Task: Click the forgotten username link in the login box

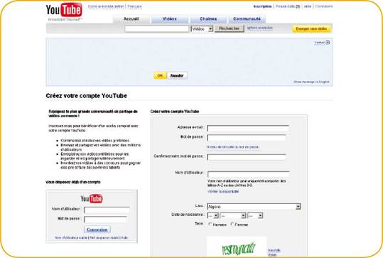Action: 71,237
